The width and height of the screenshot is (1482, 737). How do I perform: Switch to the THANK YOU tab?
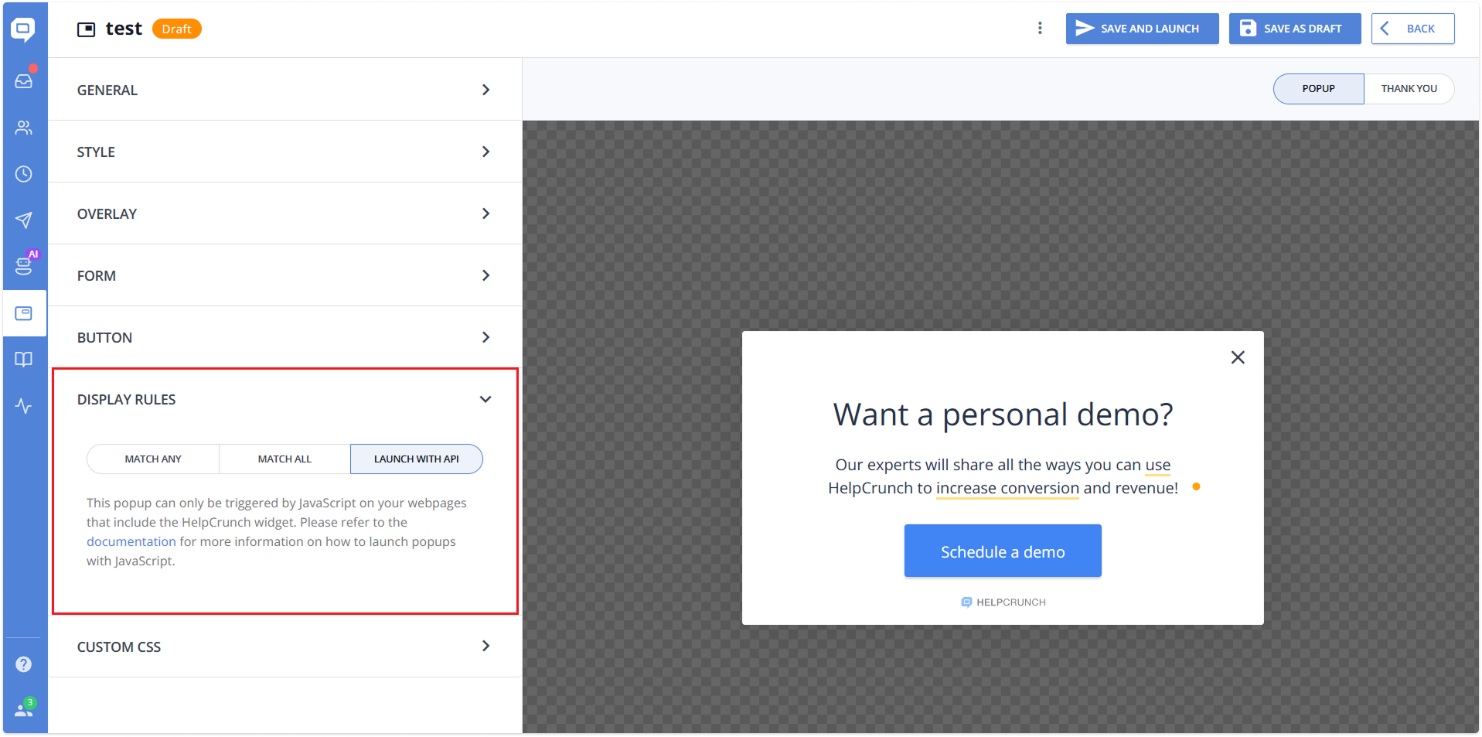1409,88
